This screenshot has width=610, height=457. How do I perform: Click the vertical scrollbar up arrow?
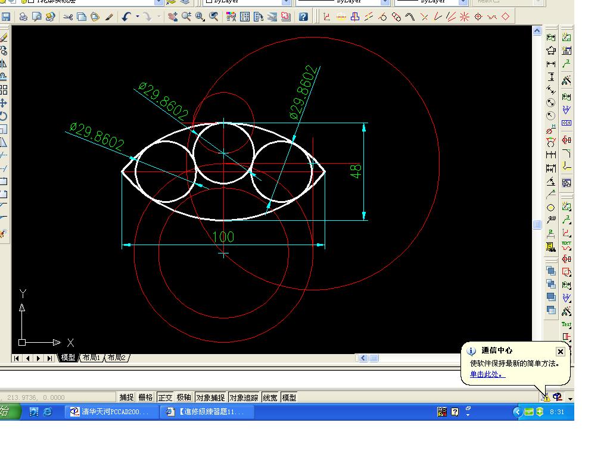click(537, 31)
